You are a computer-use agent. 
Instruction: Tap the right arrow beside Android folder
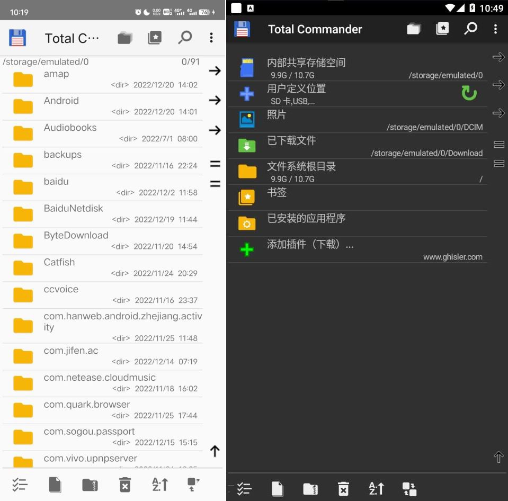click(215, 100)
